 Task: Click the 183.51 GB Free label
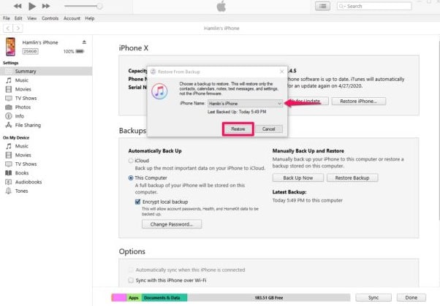tap(269, 297)
